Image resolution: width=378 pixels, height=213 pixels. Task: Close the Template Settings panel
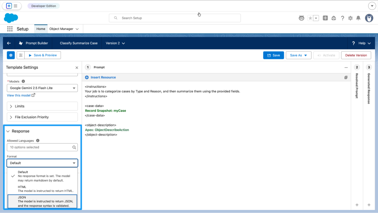pyautogui.click(x=77, y=68)
